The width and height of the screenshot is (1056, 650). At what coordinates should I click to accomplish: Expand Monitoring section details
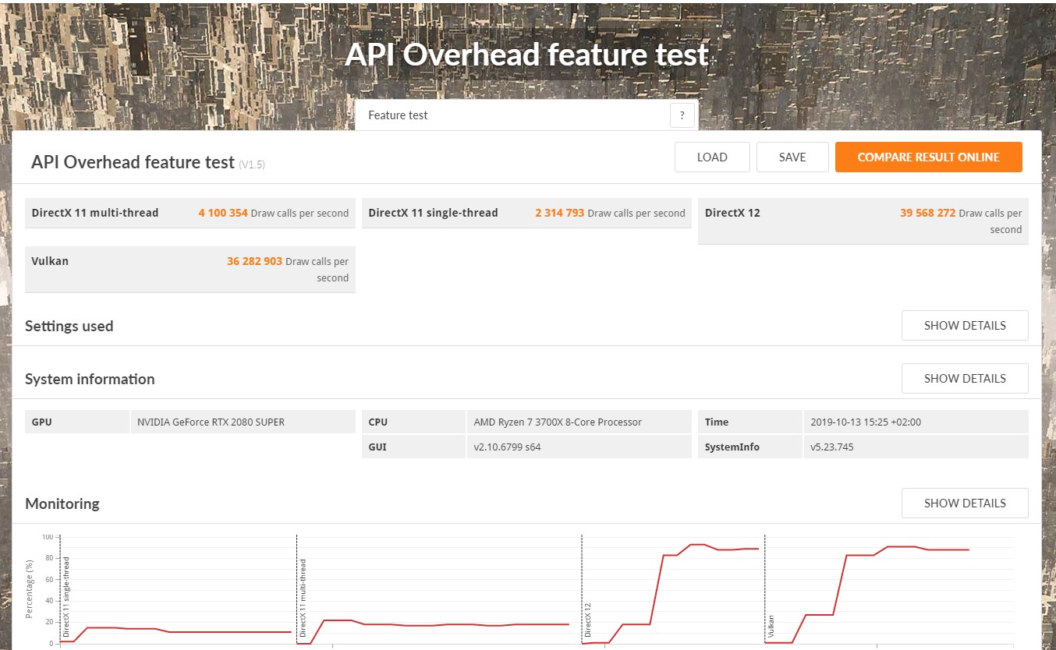964,503
